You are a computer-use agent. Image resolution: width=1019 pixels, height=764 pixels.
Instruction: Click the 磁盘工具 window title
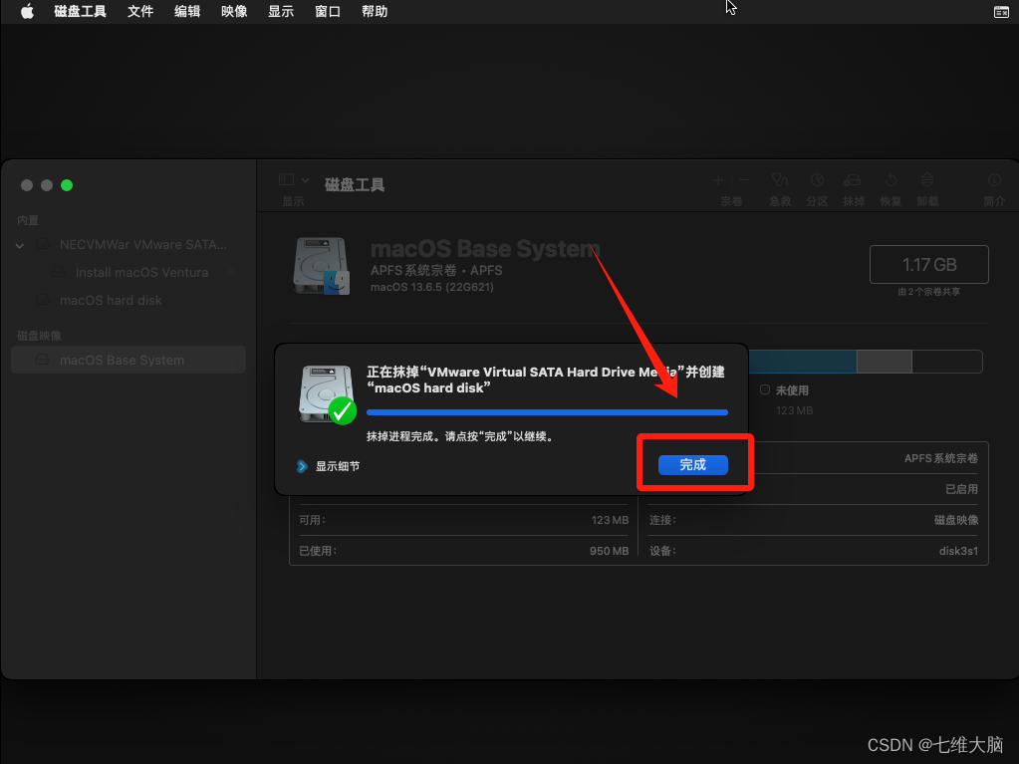355,185
